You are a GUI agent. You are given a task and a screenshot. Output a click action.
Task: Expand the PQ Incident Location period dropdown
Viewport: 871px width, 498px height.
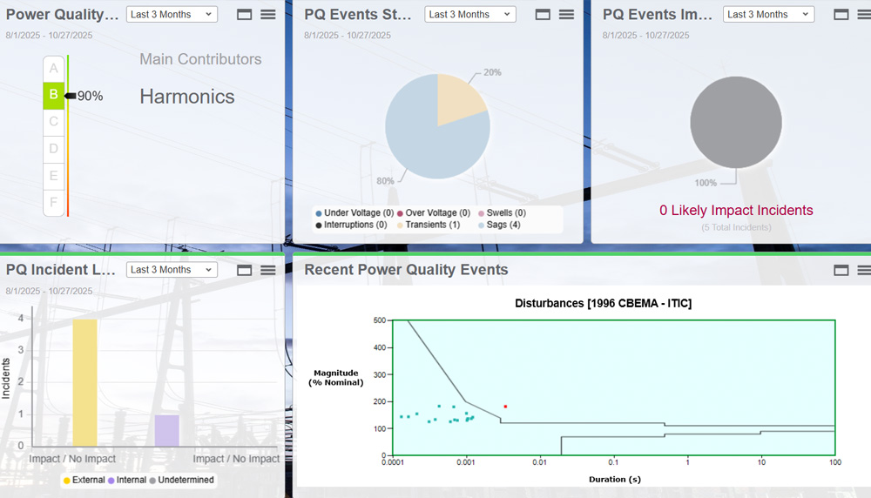[x=172, y=270]
